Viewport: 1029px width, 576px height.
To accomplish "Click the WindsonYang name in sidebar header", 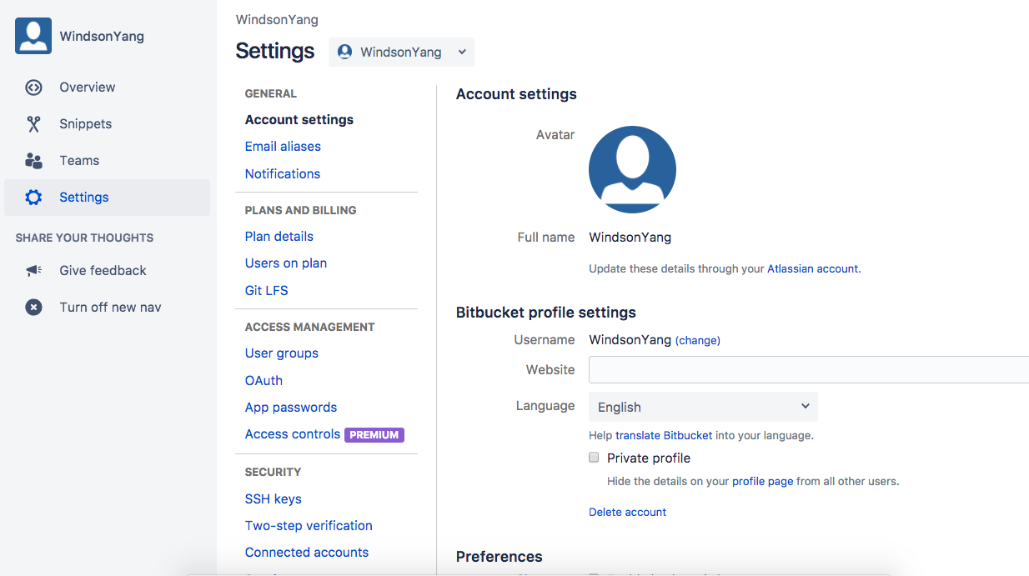I will coord(102,37).
